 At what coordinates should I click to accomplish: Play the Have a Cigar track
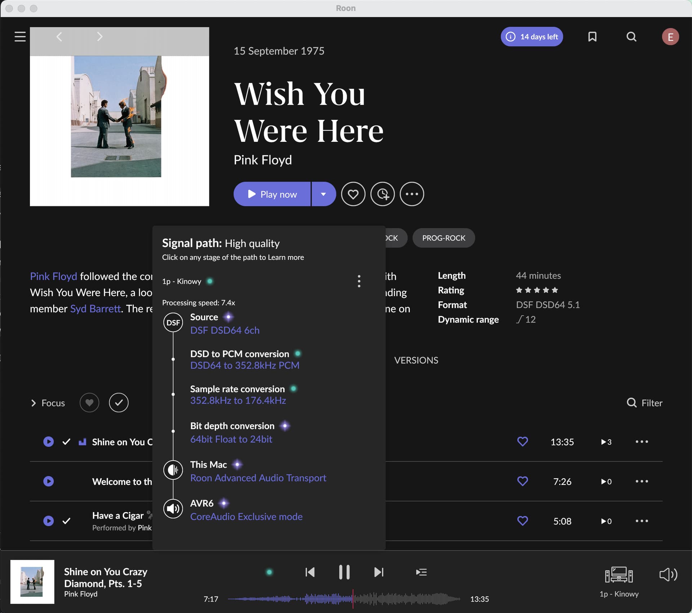(48, 521)
